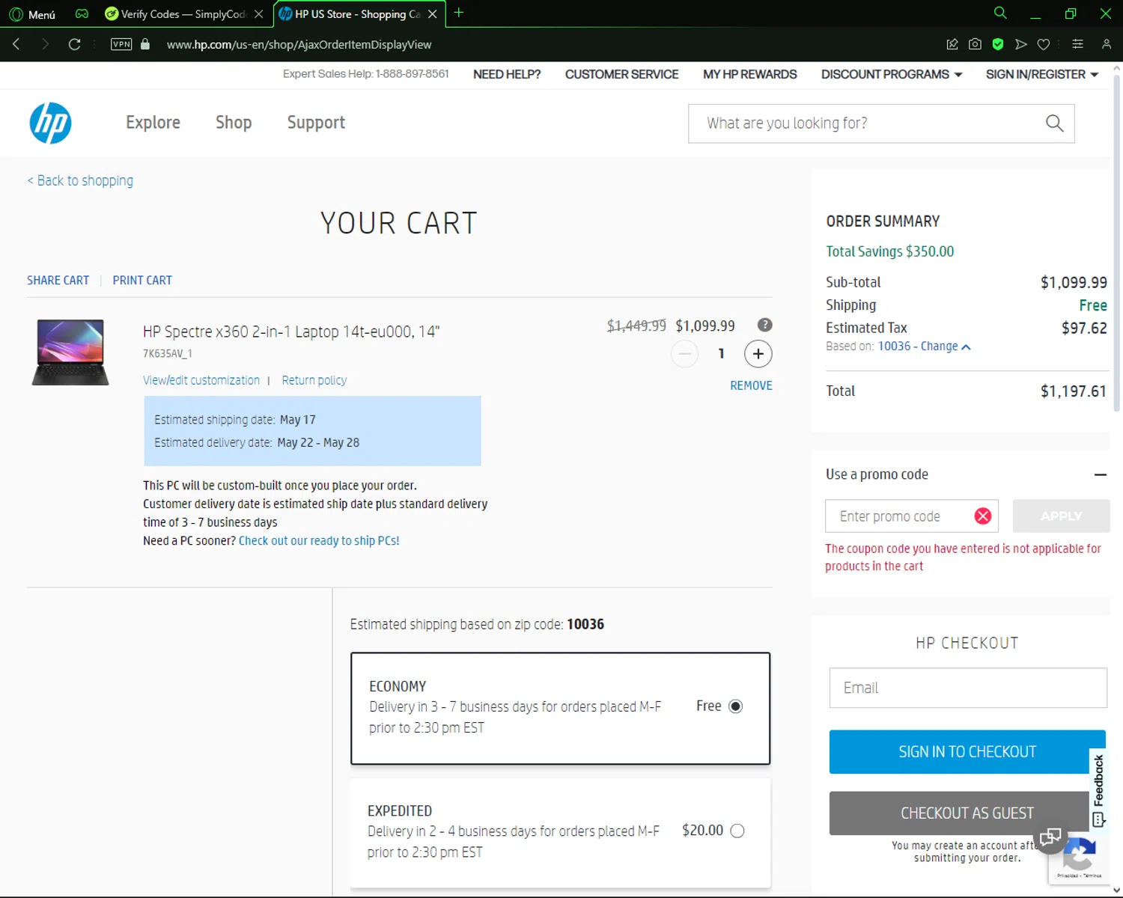Click the send/flow arrow icon

click(1020, 44)
